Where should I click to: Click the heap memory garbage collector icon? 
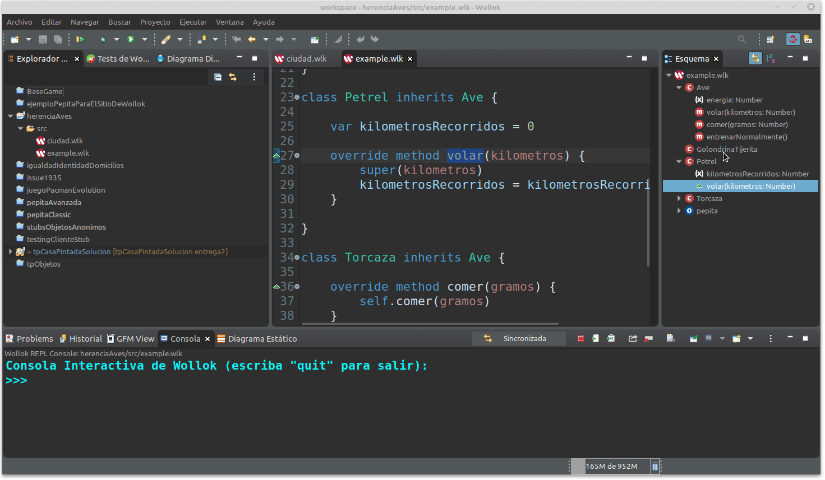(x=655, y=466)
